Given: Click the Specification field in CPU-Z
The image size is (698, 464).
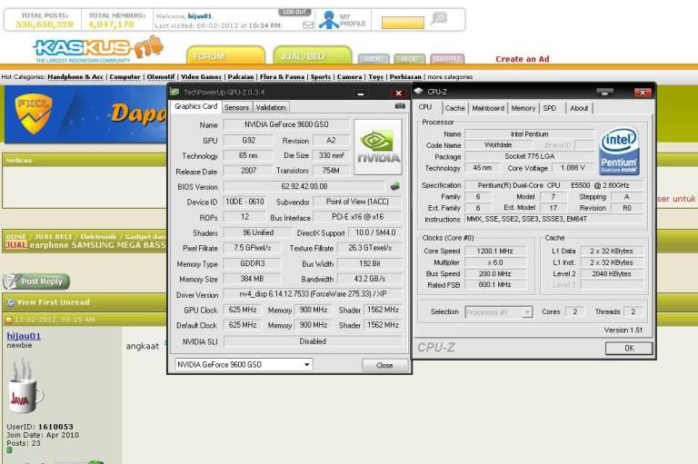Looking at the screenshot, I should point(553,185).
